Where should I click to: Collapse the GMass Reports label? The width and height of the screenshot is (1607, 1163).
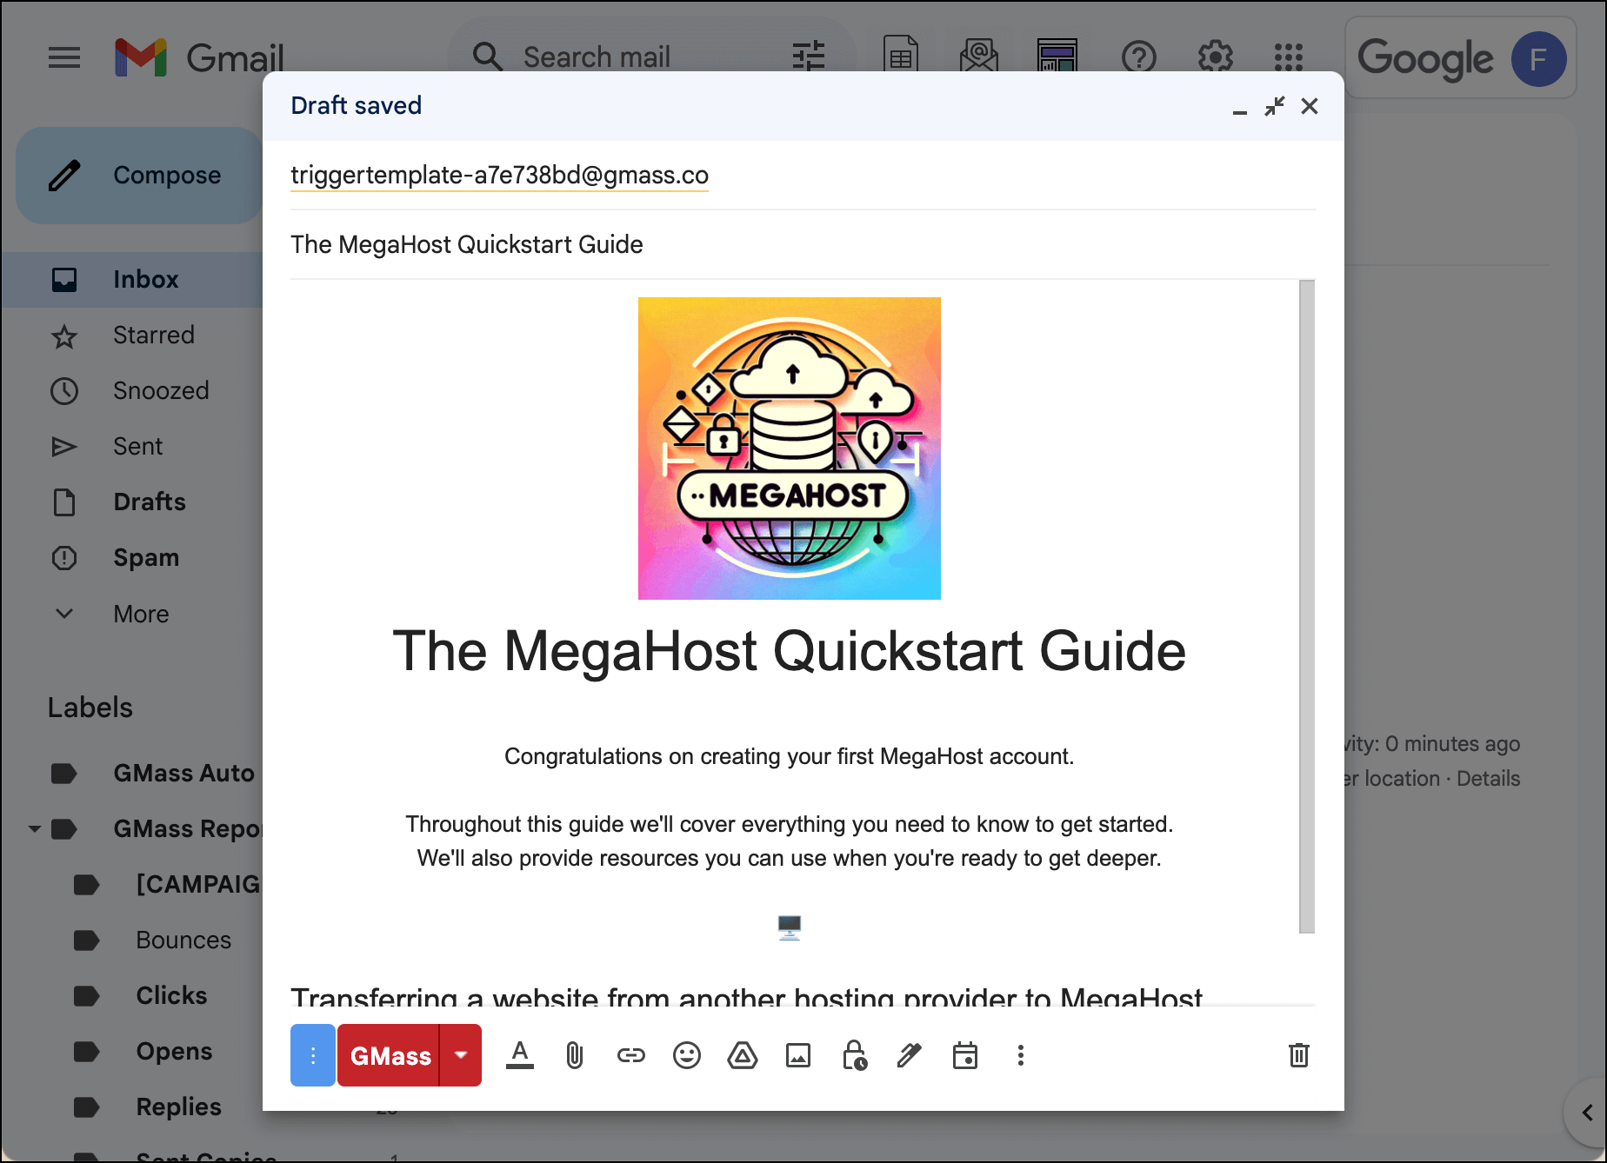tap(34, 829)
